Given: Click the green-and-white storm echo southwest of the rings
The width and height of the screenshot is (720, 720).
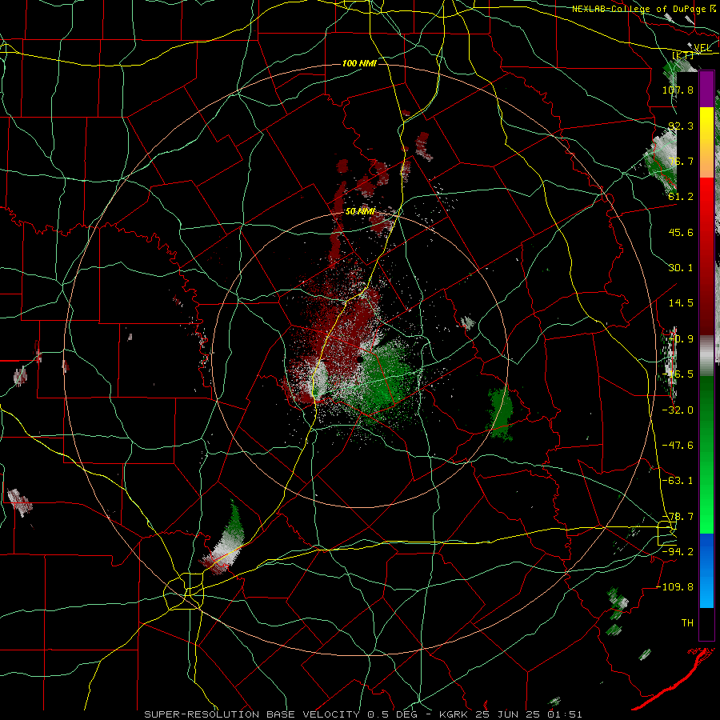Looking at the screenshot, I should pos(225,539).
